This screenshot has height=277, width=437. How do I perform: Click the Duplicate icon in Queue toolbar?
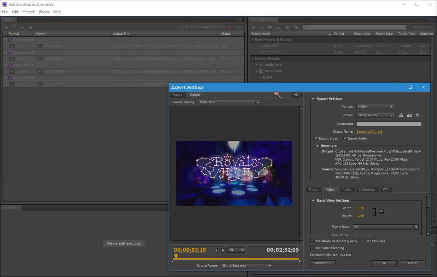[31, 27]
